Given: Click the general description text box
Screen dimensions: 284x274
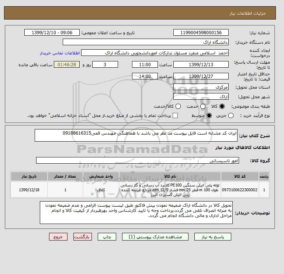Looking at the screenshot, I should tap(136, 135).
